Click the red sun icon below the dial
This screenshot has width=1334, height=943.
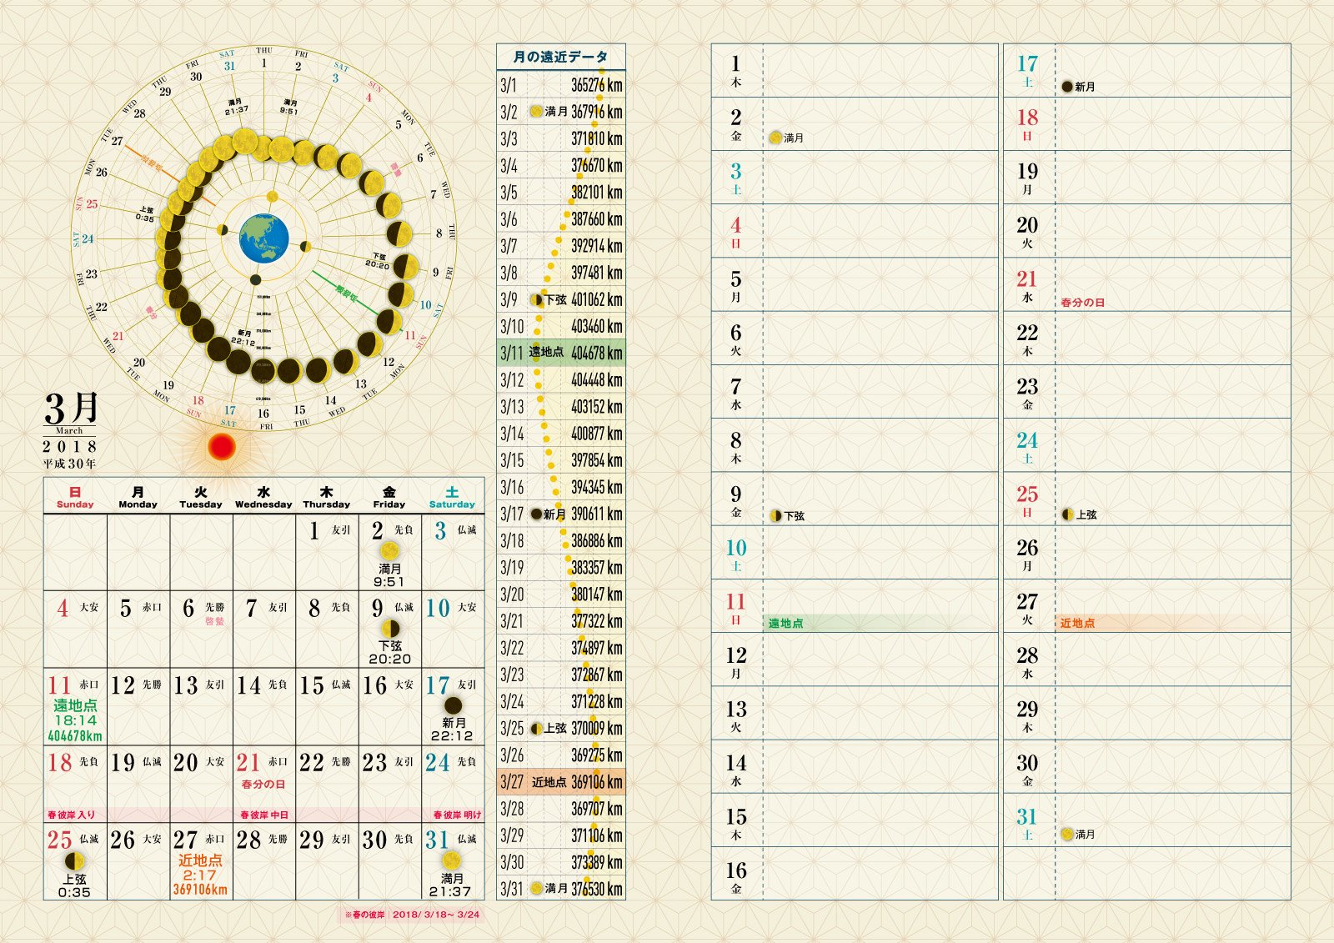(222, 448)
